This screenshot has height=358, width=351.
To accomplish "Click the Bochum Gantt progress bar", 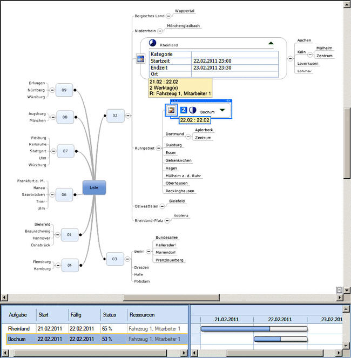I will click(x=280, y=339).
